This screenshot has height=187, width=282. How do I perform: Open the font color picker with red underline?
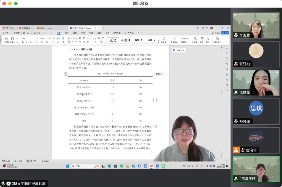tap(58, 42)
